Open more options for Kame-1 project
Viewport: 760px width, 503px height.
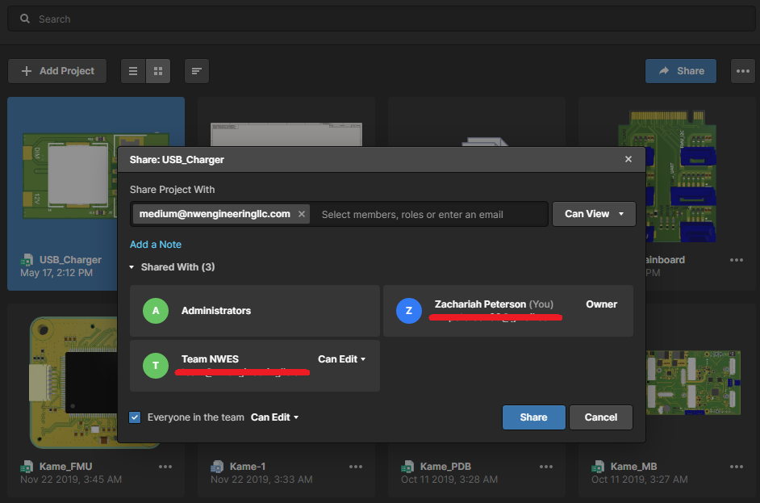(356, 467)
